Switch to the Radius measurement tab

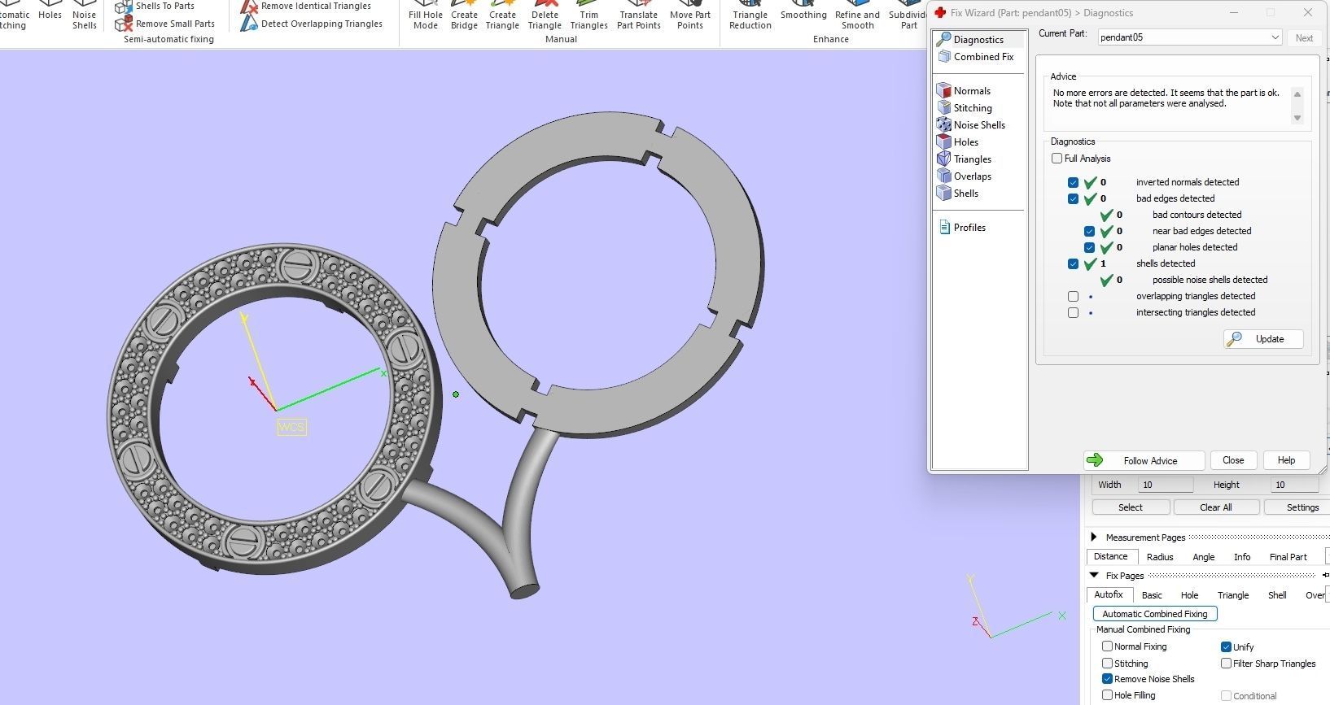(1160, 557)
